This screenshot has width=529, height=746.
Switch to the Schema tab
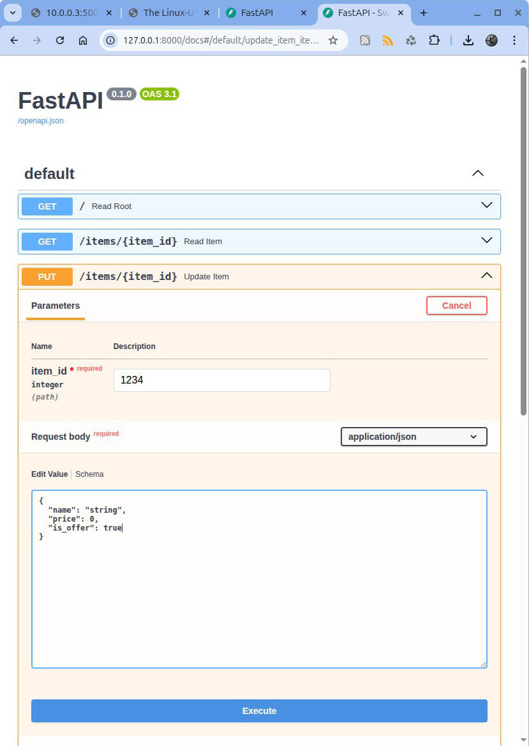pos(89,474)
